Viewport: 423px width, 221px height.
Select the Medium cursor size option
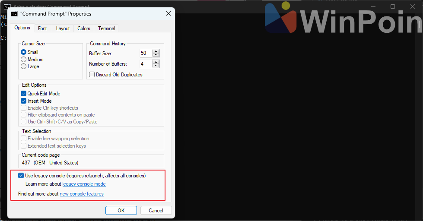pyautogui.click(x=24, y=60)
